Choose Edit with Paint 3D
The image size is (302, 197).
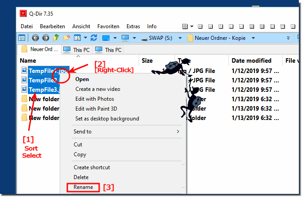tap(96, 109)
